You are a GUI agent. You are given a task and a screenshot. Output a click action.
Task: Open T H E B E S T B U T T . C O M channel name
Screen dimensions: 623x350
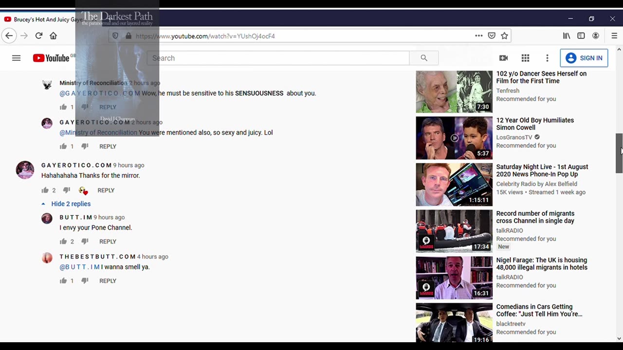(97, 257)
